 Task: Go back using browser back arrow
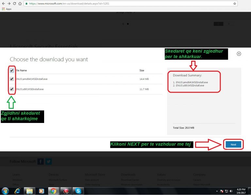[x=3, y=4]
